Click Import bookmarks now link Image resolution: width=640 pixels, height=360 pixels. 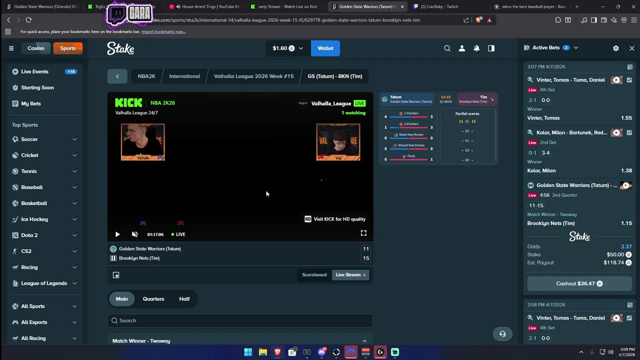coord(163,31)
